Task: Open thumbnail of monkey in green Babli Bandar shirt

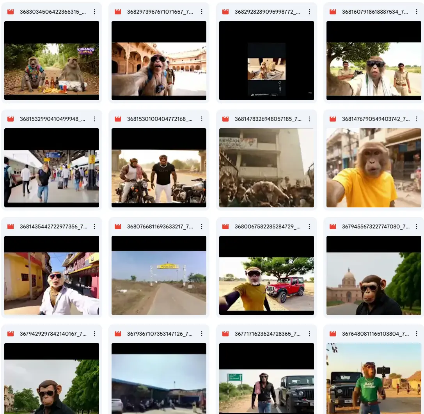Action: click(374, 378)
